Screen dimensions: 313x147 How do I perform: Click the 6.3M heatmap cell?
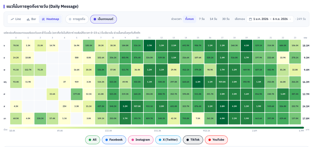[x=198, y=82]
